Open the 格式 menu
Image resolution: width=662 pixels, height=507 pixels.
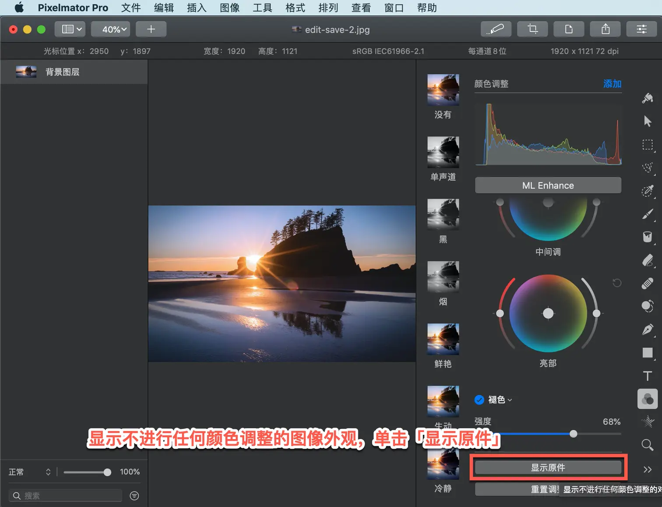296,7
